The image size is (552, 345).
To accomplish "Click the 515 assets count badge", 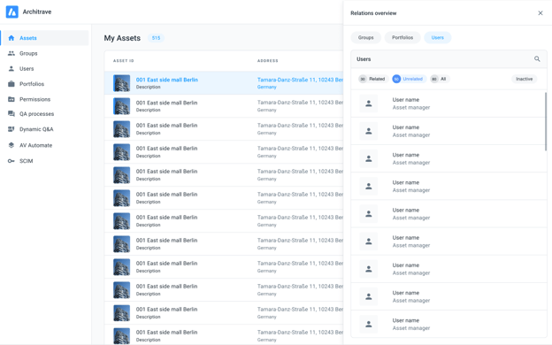I will pyautogui.click(x=156, y=38).
